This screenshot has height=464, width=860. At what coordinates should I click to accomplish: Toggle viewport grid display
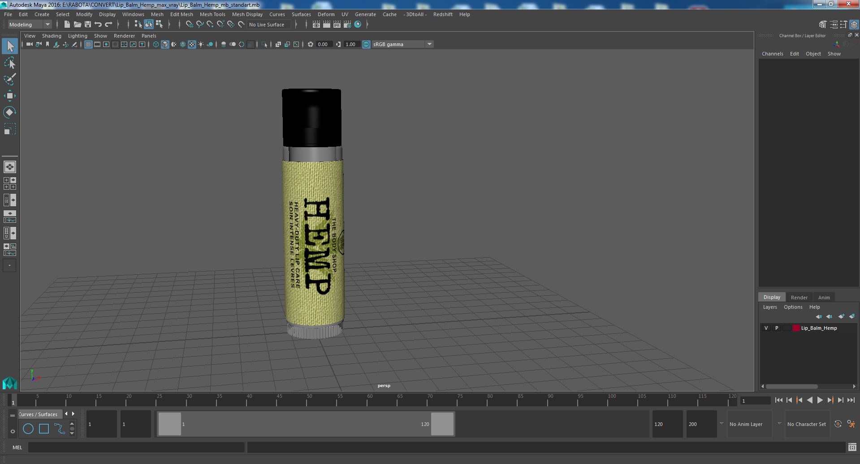(88, 44)
